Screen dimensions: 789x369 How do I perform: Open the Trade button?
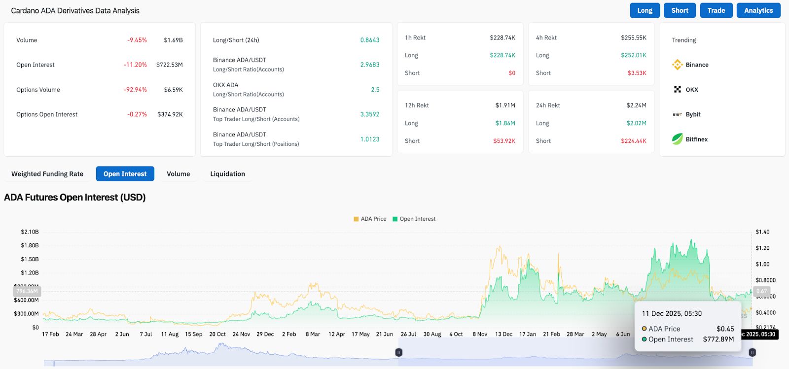pos(716,10)
